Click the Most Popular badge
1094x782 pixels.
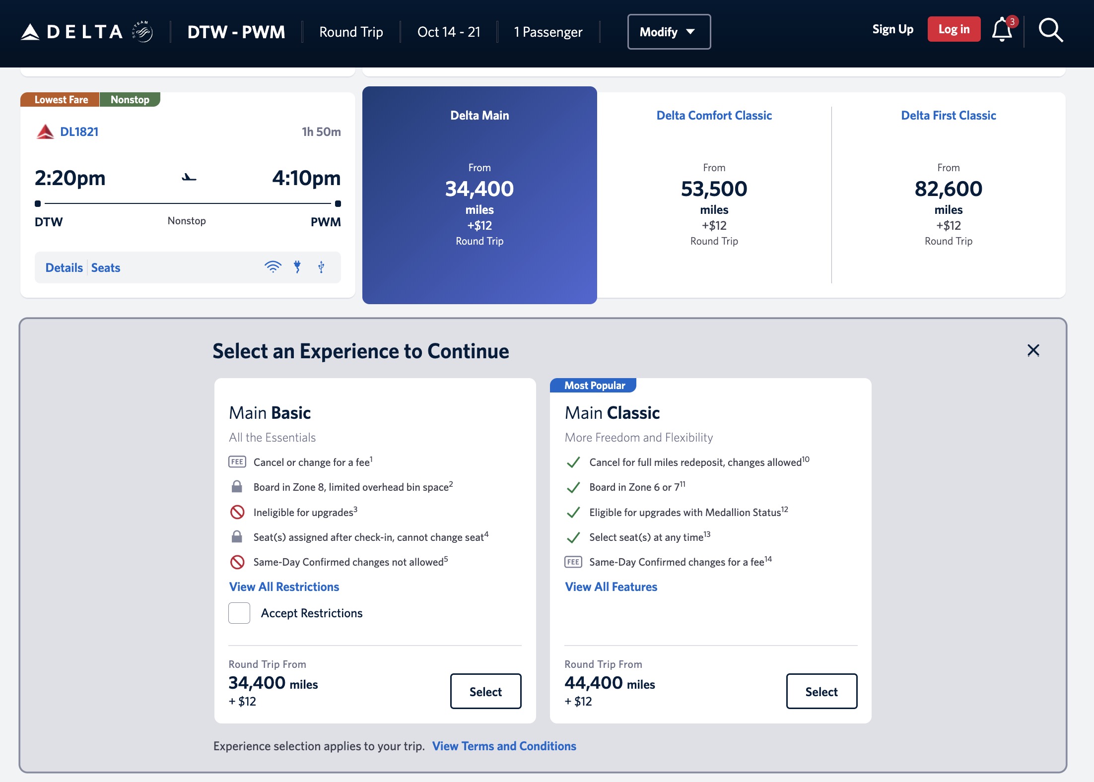coord(594,385)
